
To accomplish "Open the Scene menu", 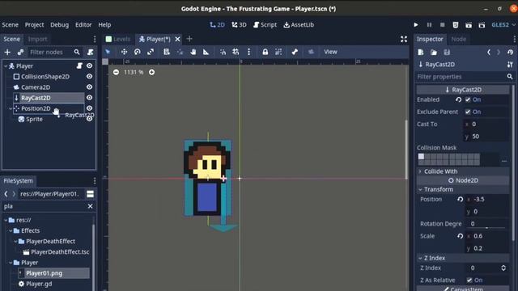I will click(x=11, y=25).
